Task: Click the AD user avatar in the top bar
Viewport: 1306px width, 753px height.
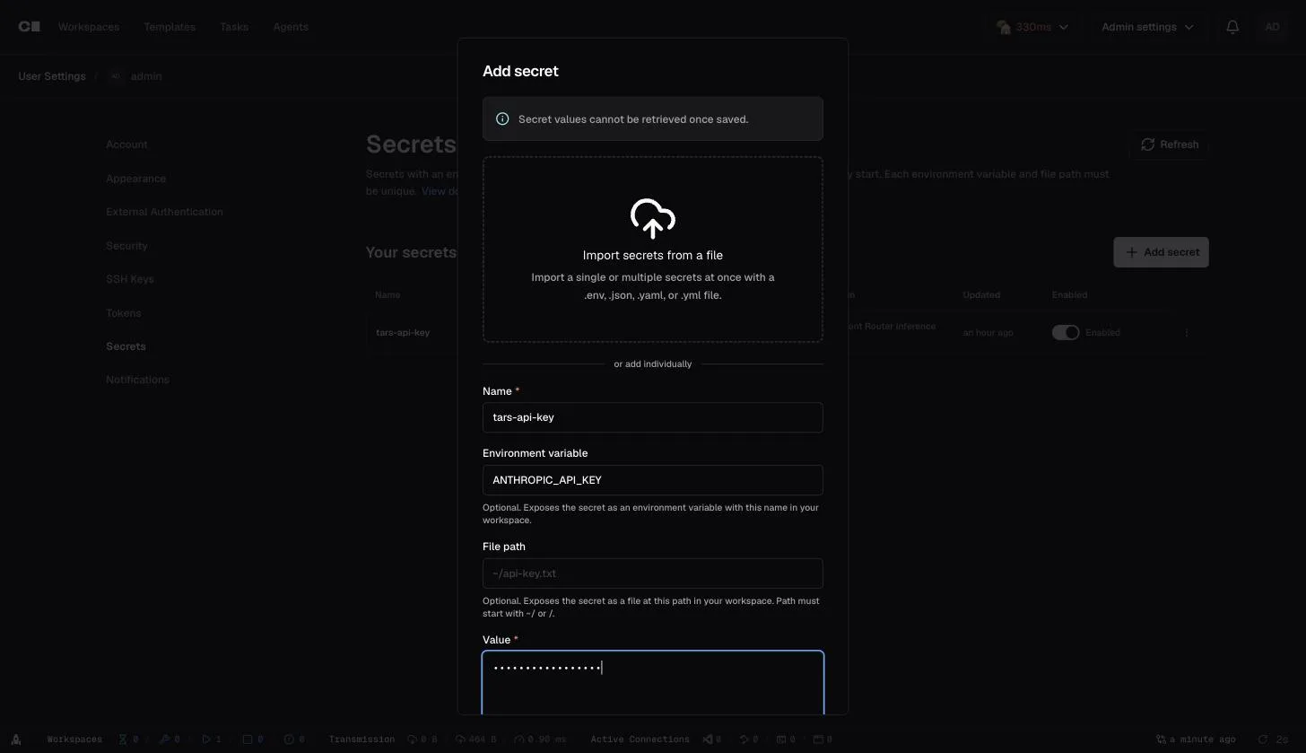Action: coord(1272,27)
